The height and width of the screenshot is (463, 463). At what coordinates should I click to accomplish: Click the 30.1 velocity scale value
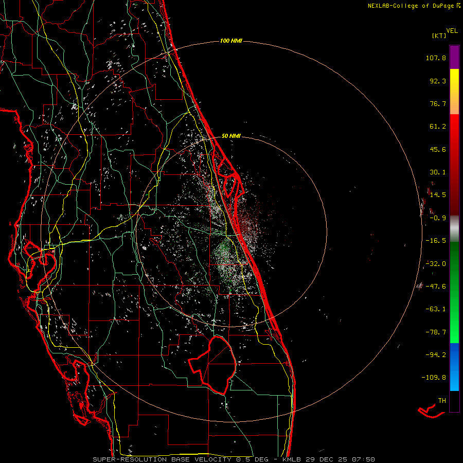[x=438, y=172]
